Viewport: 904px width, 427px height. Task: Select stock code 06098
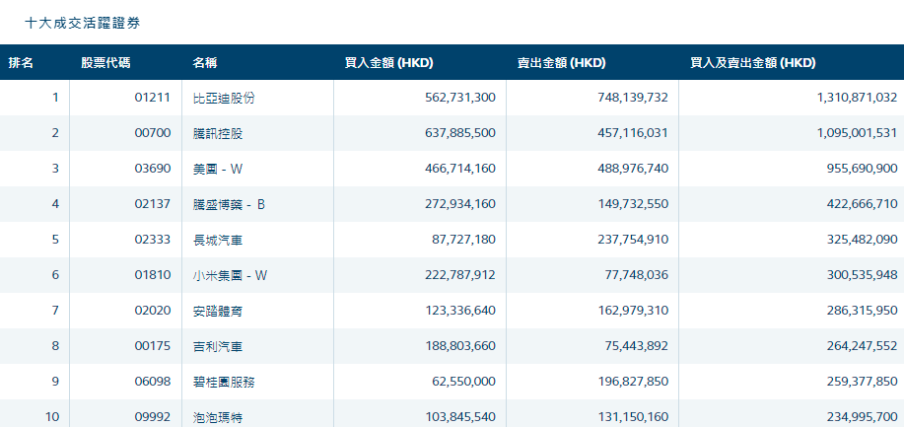click(153, 382)
